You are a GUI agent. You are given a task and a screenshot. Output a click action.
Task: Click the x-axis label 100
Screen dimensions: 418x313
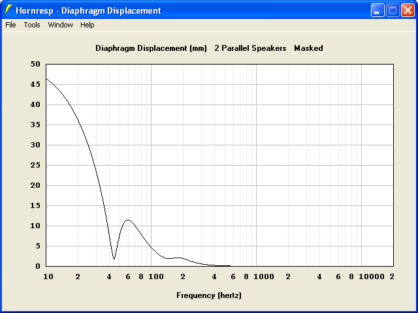(x=156, y=276)
